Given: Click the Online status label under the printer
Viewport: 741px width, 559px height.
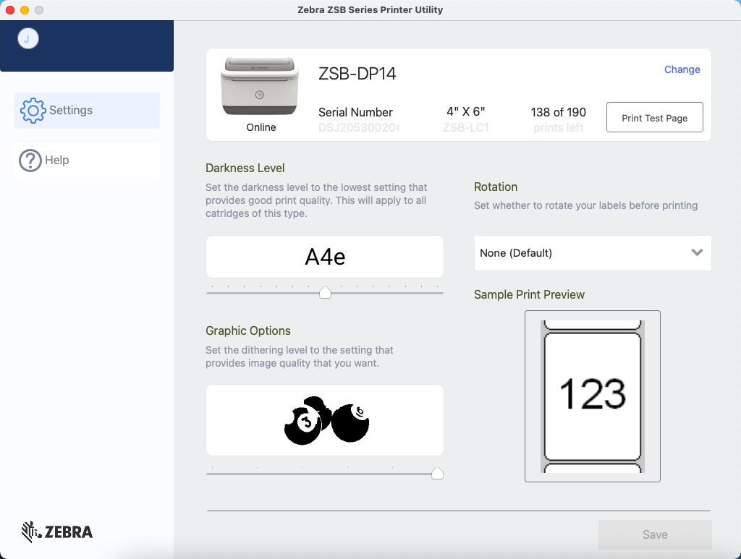Looking at the screenshot, I should tap(261, 127).
